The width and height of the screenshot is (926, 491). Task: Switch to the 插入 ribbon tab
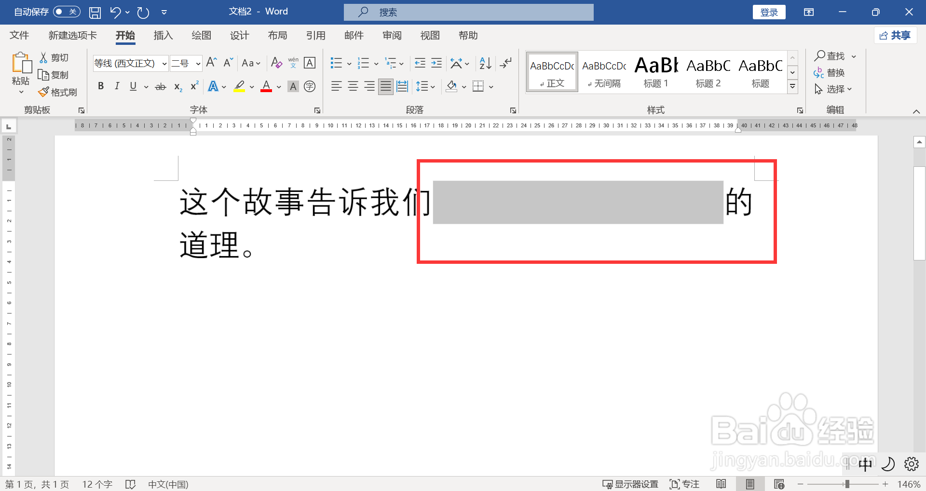pos(163,35)
